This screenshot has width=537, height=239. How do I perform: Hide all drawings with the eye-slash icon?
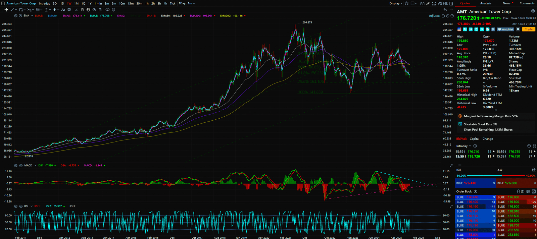(x=94, y=10)
